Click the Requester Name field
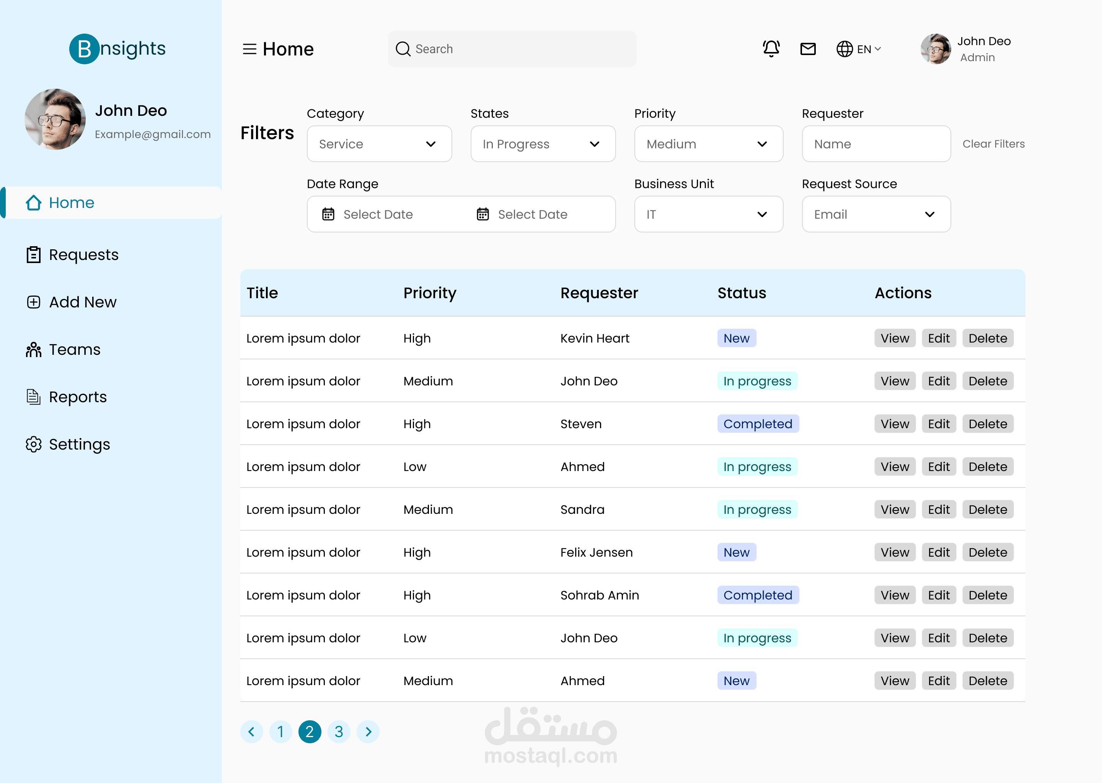1102x783 pixels. click(876, 144)
